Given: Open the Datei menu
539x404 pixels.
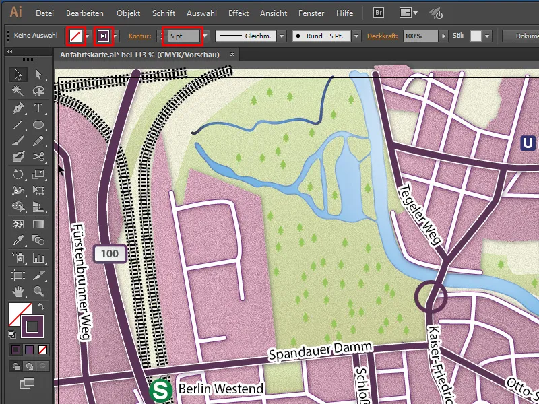Looking at the screenshot, I should 44,13.
